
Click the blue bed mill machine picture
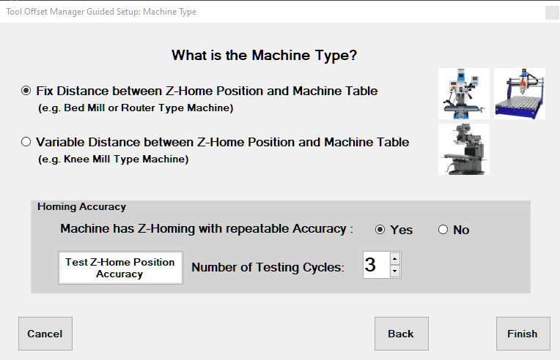click(x=463, y=94)
